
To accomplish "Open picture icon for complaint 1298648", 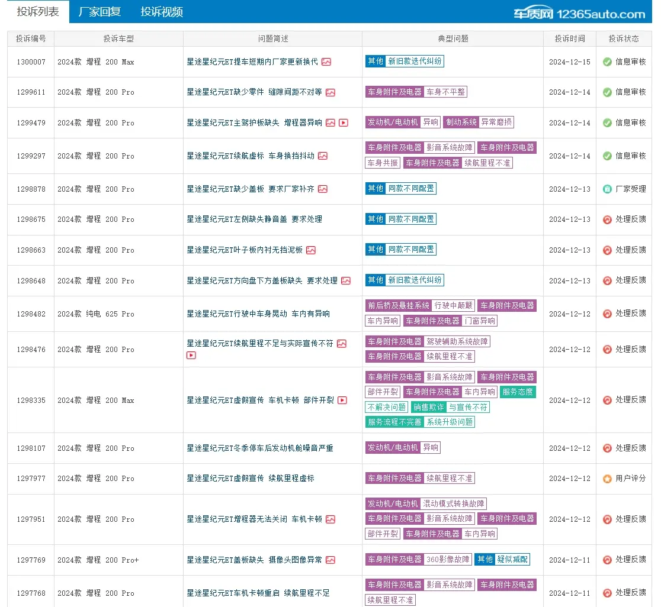I will [x=346, y=281].
